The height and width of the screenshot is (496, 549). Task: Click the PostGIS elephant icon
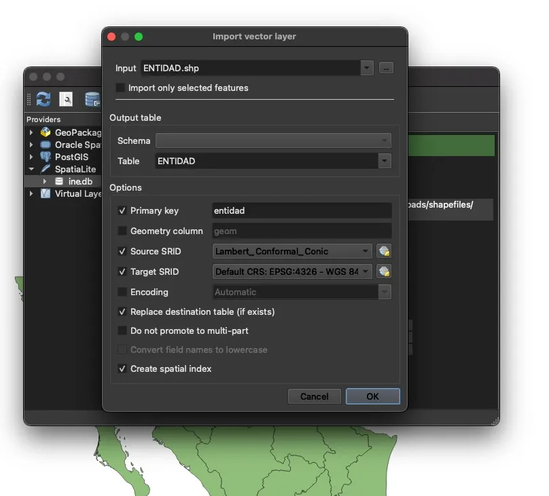[x=46, y=157]
